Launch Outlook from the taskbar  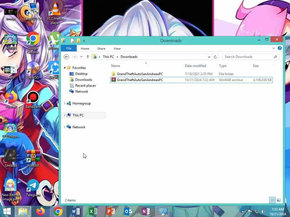click(128, 211)
